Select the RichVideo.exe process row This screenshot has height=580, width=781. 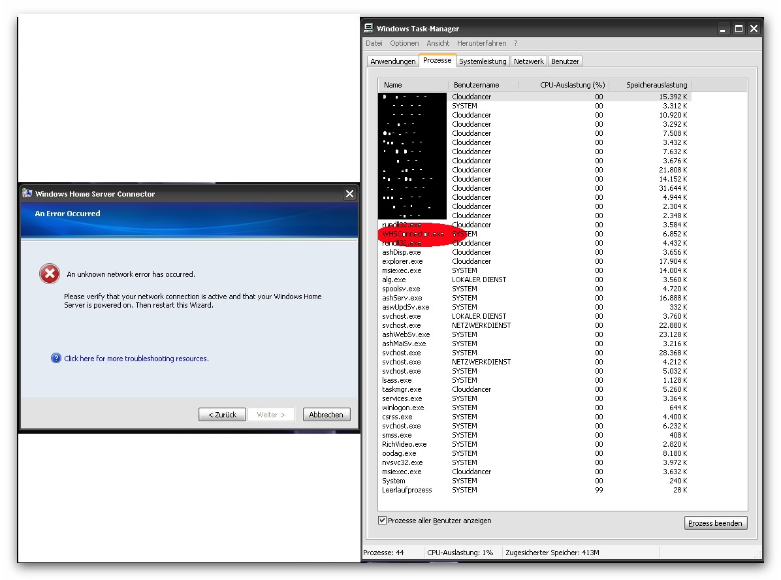coord(534,444)
